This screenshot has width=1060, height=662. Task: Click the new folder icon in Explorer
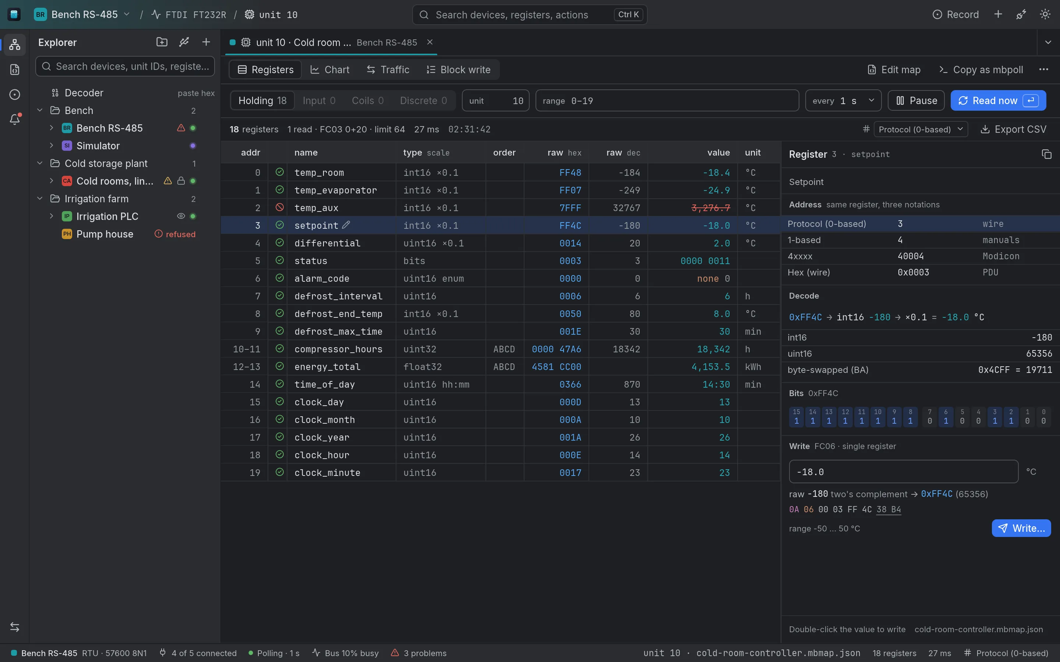tap(162, 42)
